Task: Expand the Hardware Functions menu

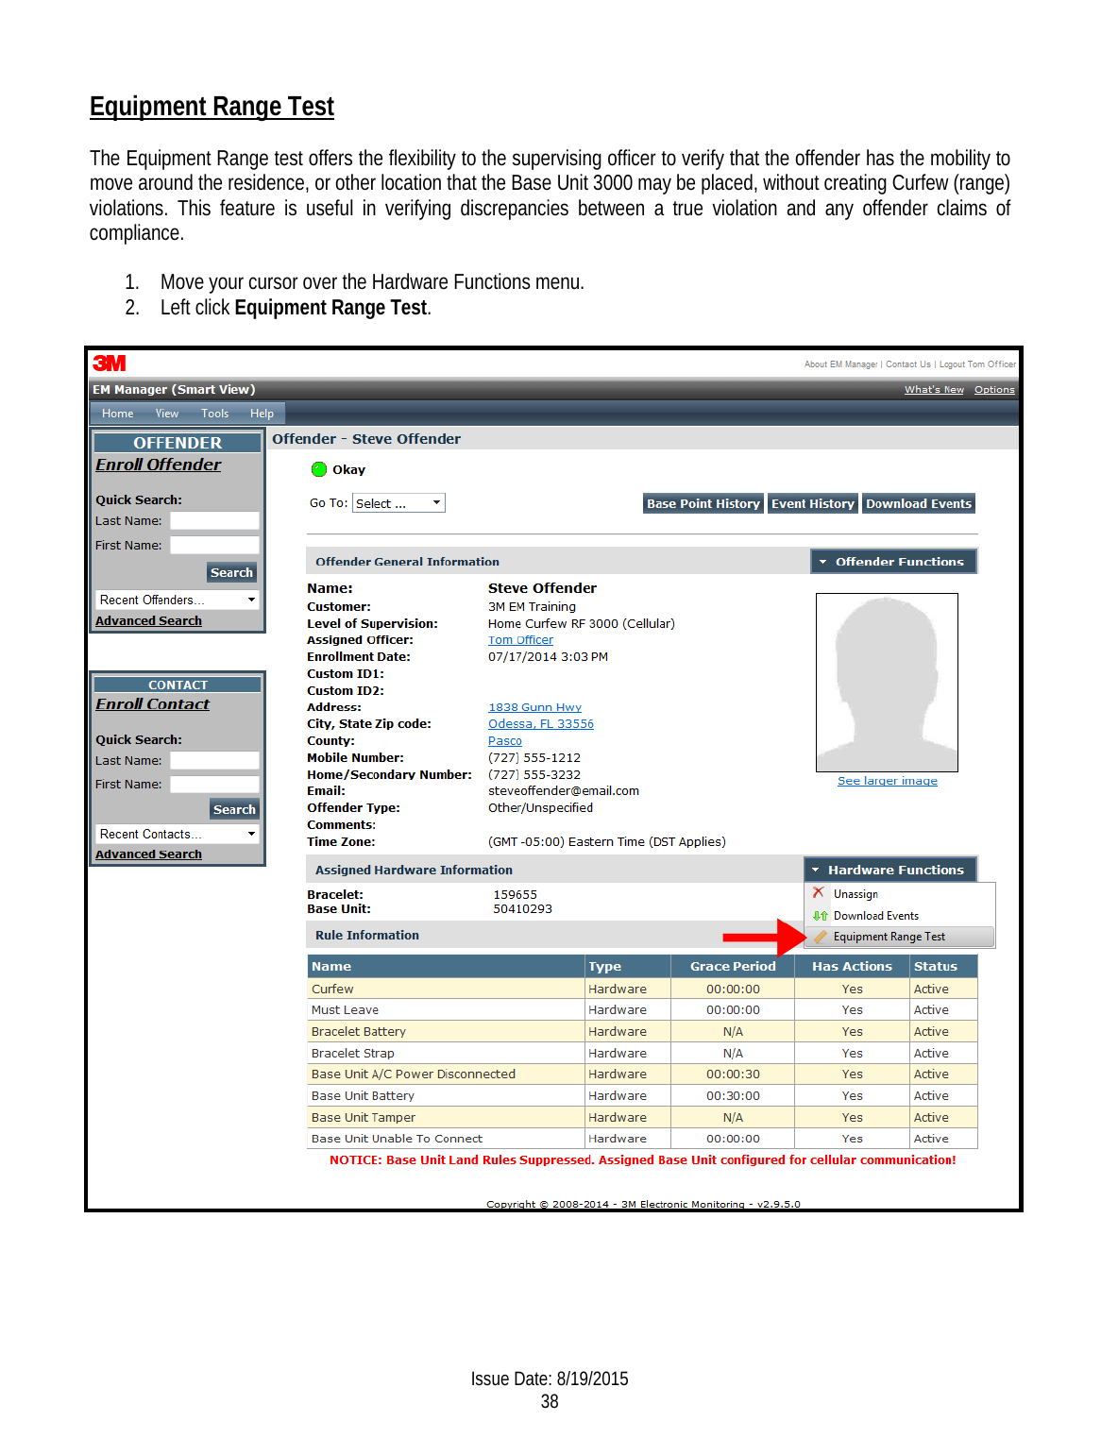Action: point(889,870)
